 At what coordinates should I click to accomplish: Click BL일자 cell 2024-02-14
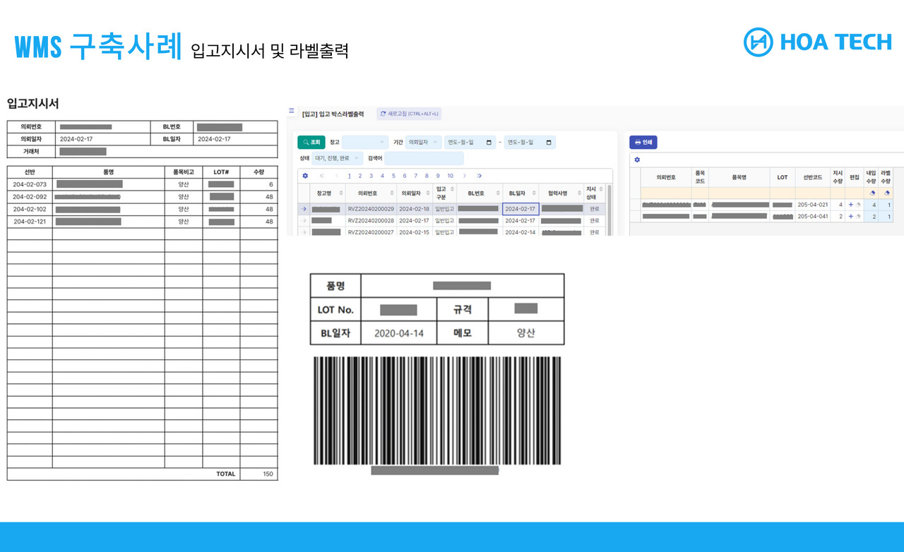521,232
